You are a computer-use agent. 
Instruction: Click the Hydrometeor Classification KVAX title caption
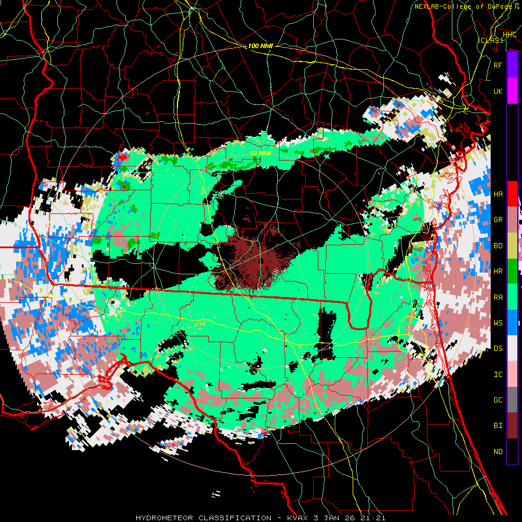pyautogui.click(x=260, y=518)
